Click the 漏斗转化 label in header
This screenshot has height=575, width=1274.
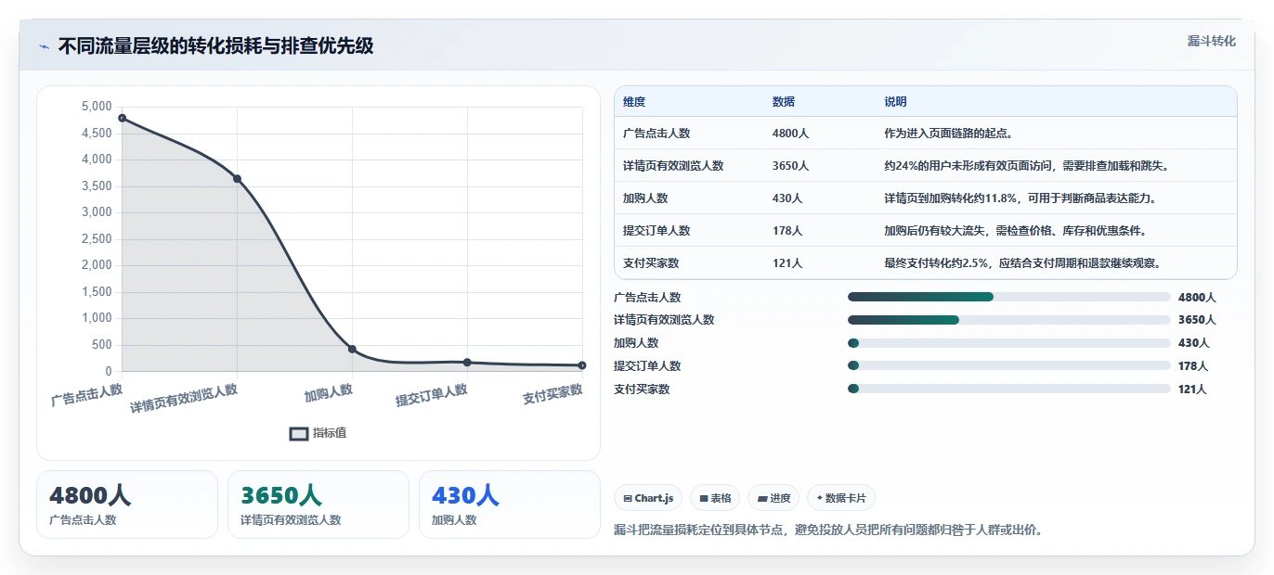pos(1212,41)
